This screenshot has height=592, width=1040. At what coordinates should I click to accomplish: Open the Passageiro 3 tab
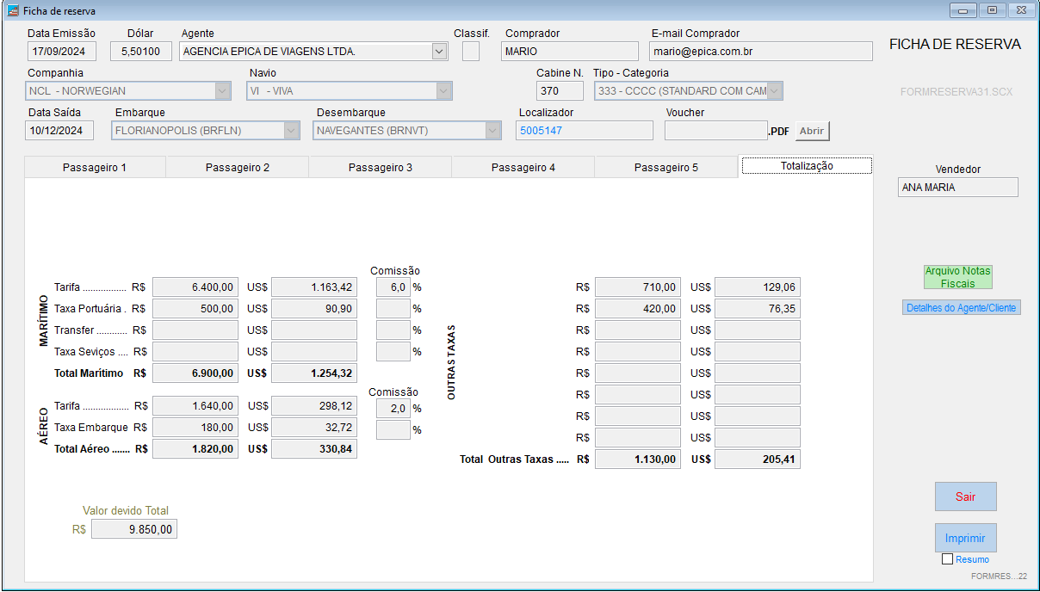point(380,168)
